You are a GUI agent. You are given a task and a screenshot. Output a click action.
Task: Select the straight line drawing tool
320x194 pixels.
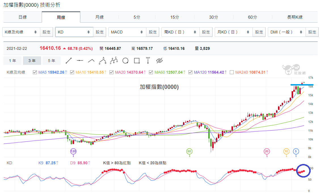(x=69, y=61)
